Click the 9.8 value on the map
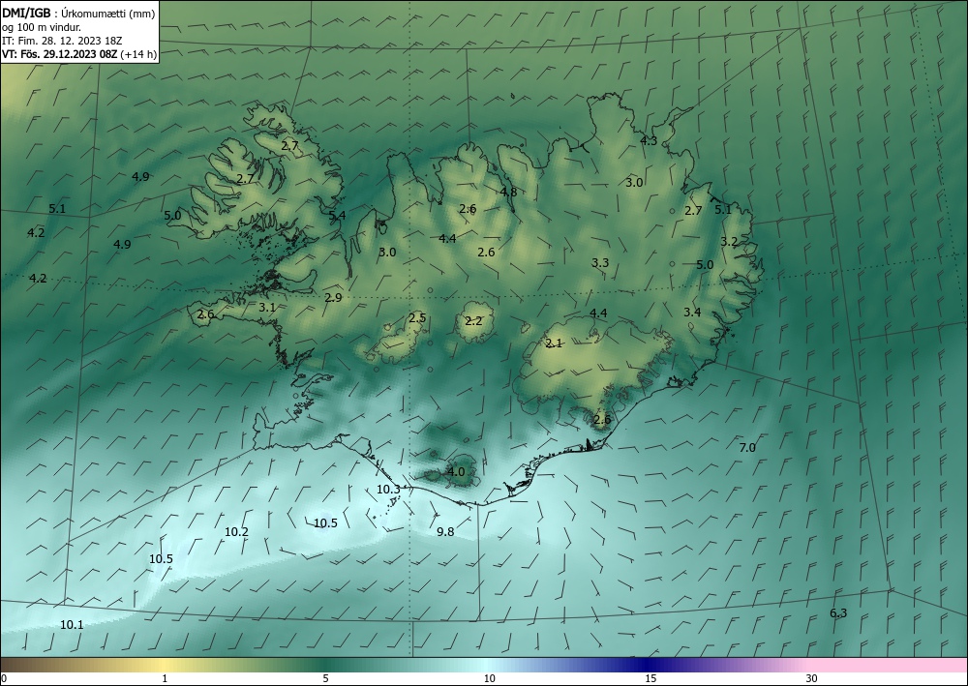This screenshot has height=686, width=968. point(445,532)
